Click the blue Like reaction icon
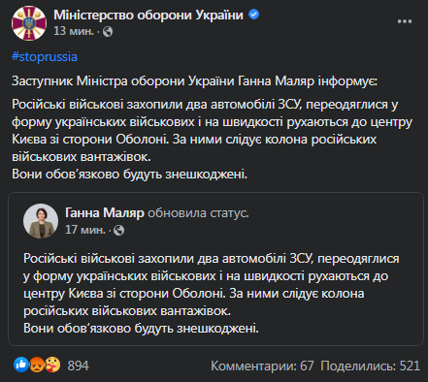Screen dimensions: 428x382 21,365
